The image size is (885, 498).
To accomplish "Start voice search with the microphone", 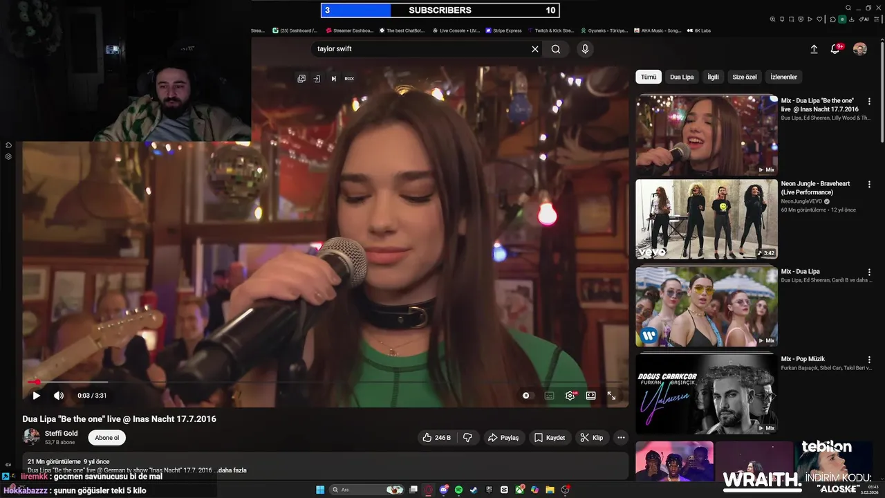I will (585, 49).
